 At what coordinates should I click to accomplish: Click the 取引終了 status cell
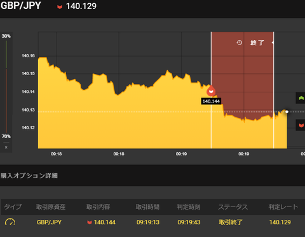pyautogui.click(x=231, y=222)
